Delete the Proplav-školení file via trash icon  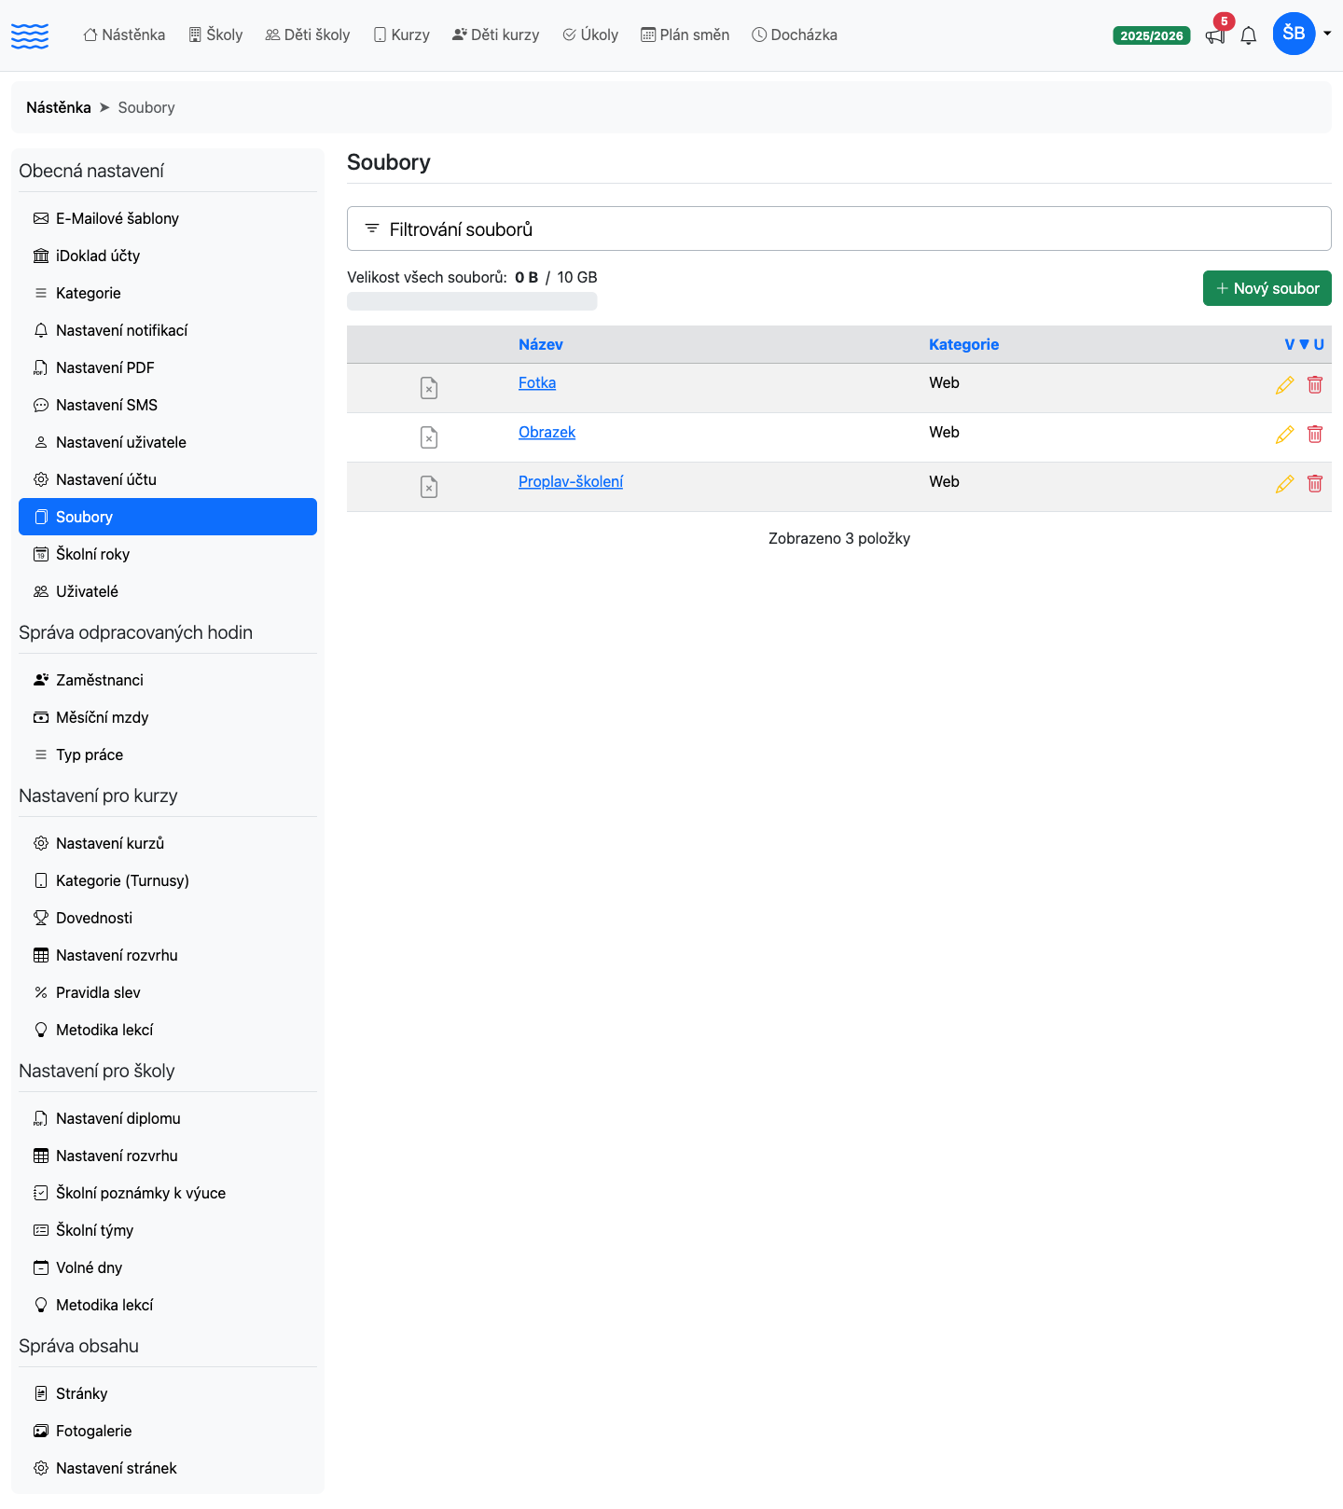(x=1315, y=483)
